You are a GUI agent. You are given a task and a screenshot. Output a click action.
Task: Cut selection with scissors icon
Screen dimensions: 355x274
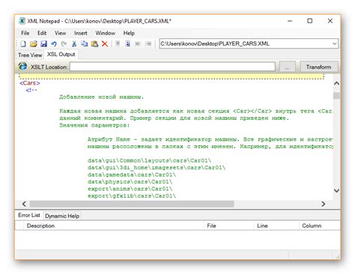pyautogui.click(x=74, y=44)
